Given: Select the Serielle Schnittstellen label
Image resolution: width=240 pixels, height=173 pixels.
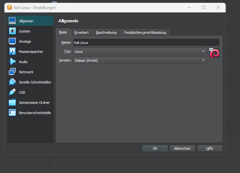Looking at the screenshot, I should pos(35,82).
